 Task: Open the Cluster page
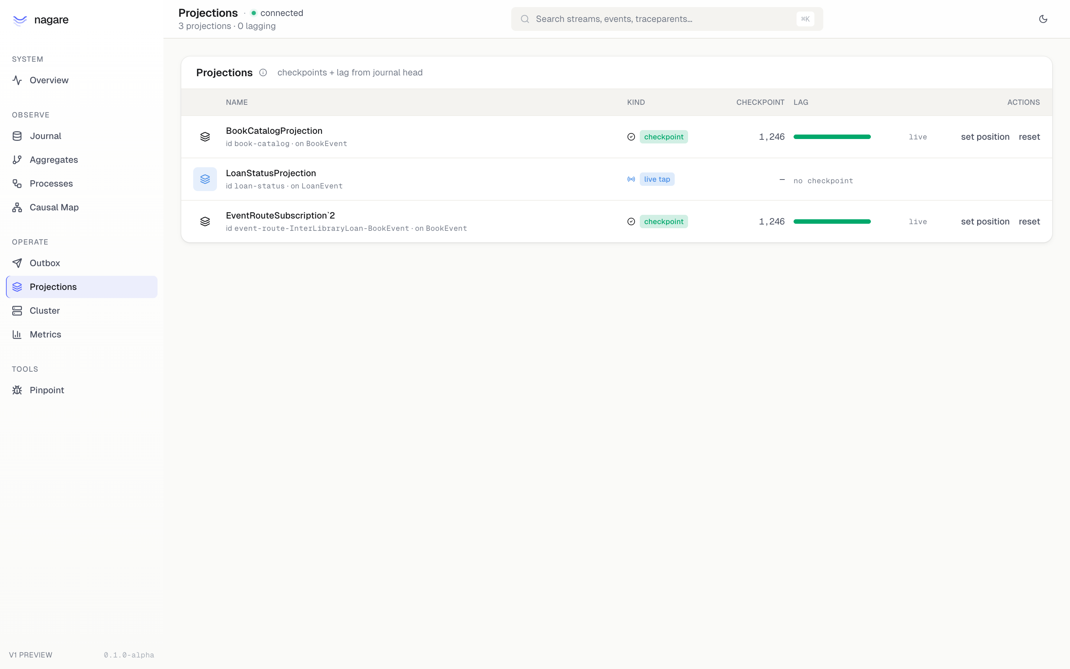82,311
